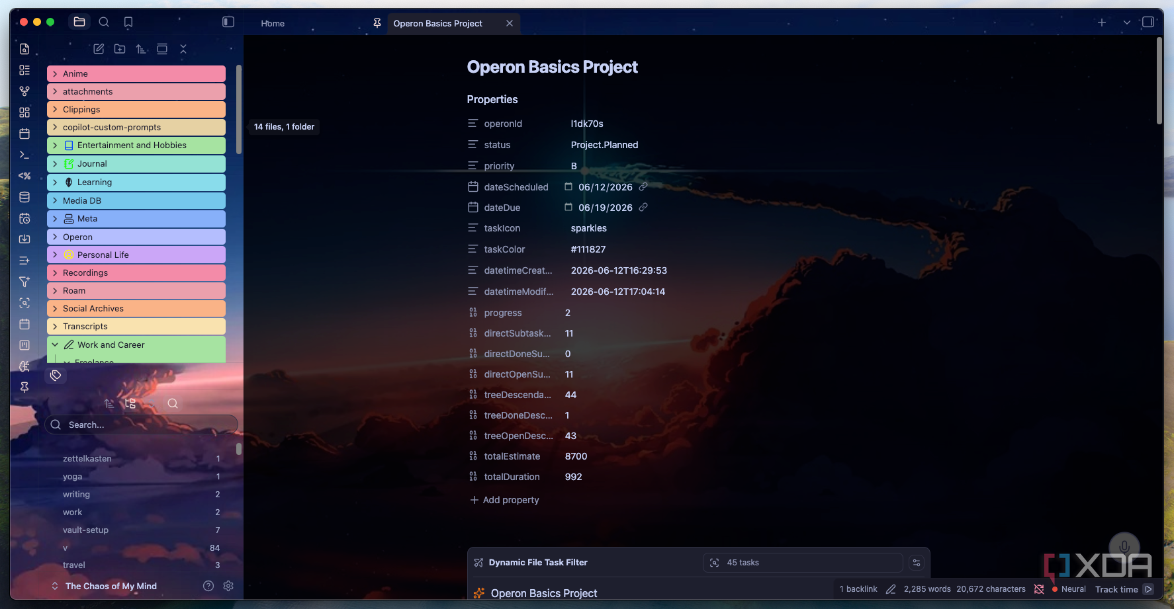Open the 1 backlink status item
1174x609 pixels.
click(858, 589)
